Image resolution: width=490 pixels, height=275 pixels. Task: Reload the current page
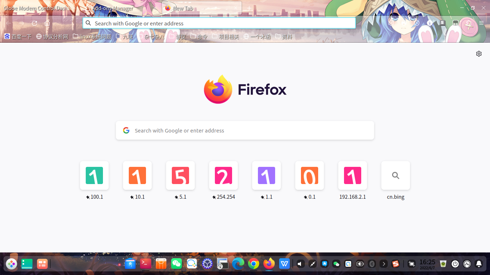click(x=34, y=23)
